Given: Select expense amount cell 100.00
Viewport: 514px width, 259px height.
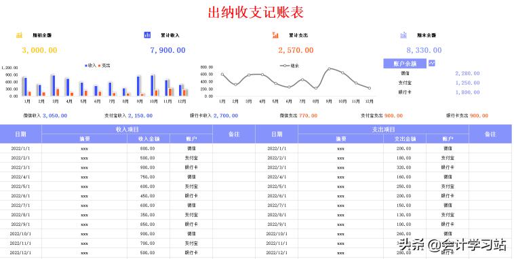Looking at the screenshot, I should (404, 224).
